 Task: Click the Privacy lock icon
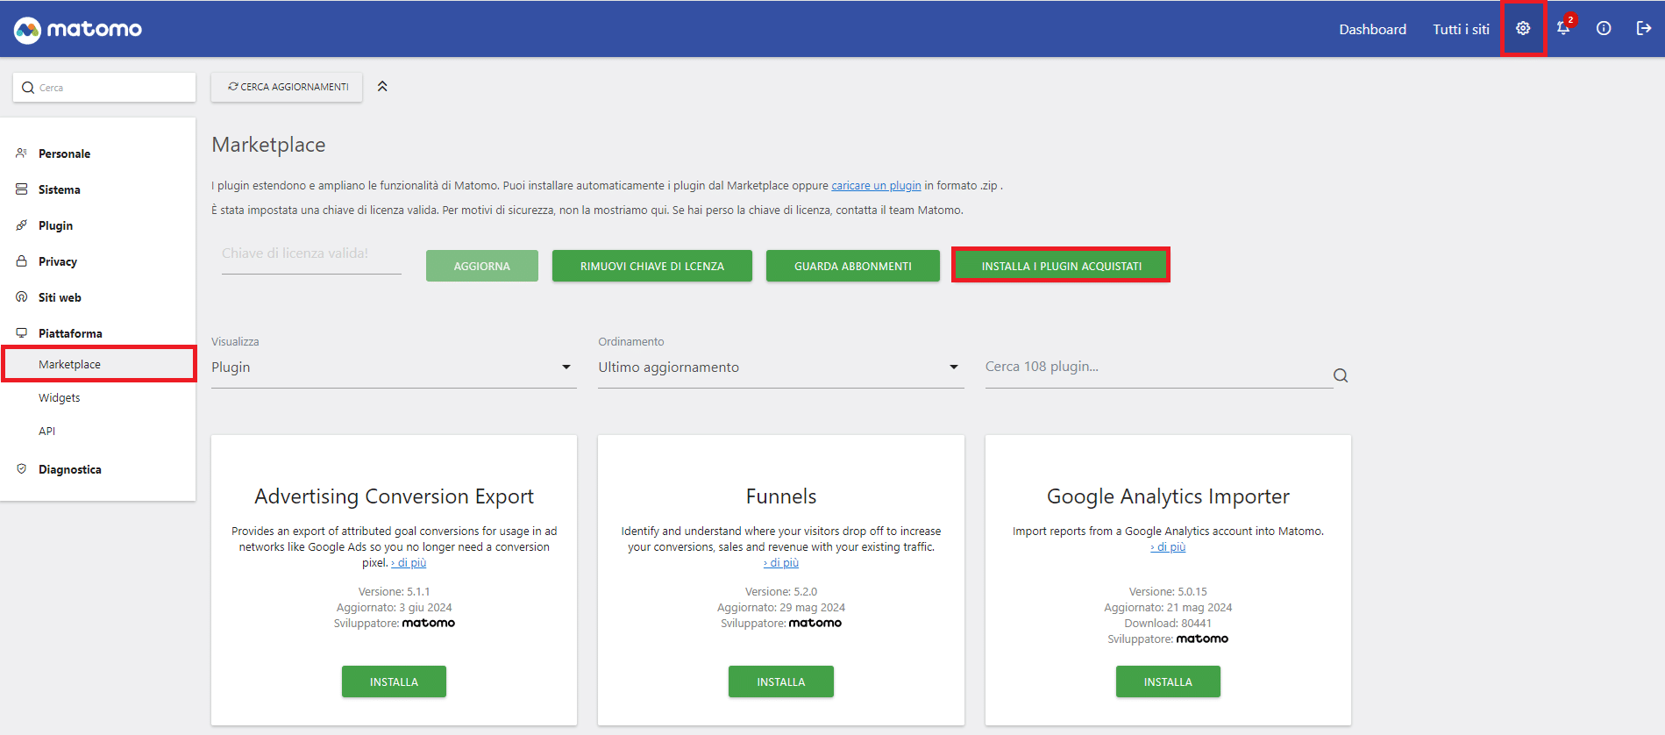point(22,261)
